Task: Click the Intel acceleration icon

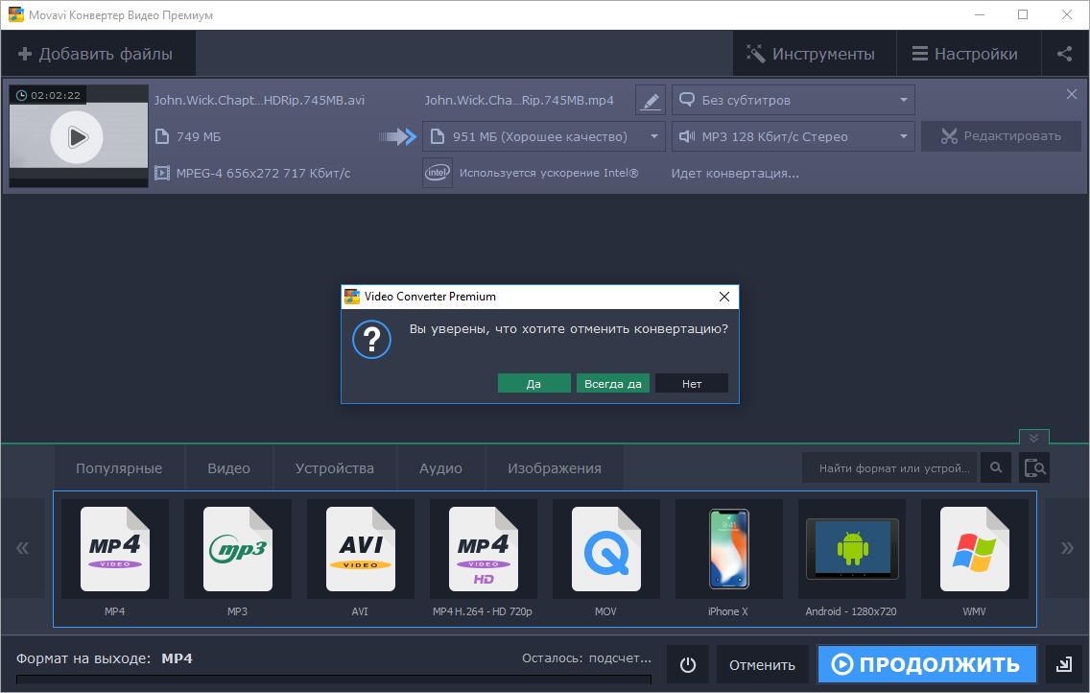Action: [x=438, y=173]
